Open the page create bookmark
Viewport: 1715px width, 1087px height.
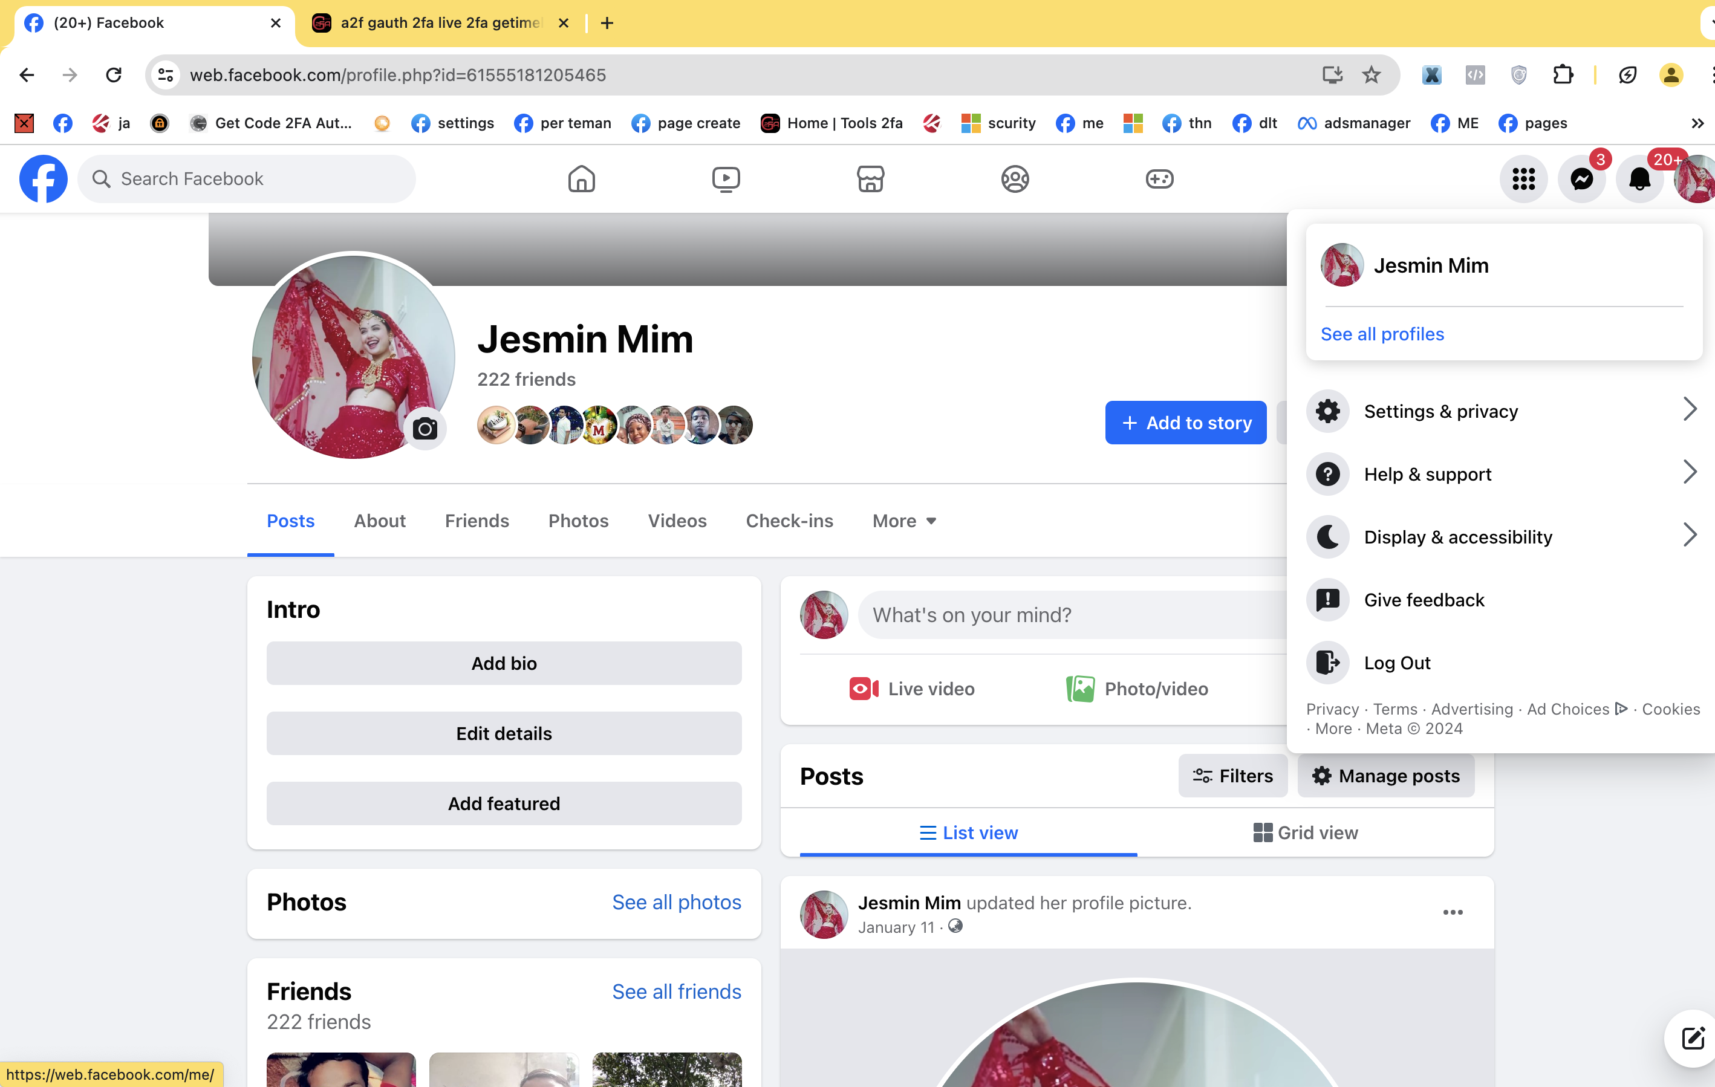tap(686, 123)
